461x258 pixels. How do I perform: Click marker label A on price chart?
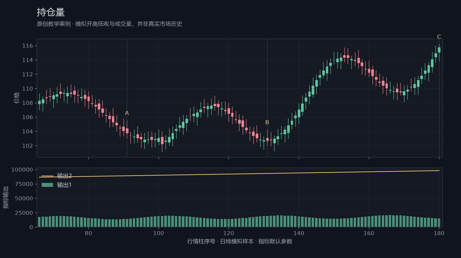click(127, 113)
